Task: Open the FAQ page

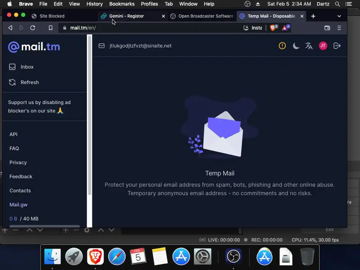Action: click(14, 148)
